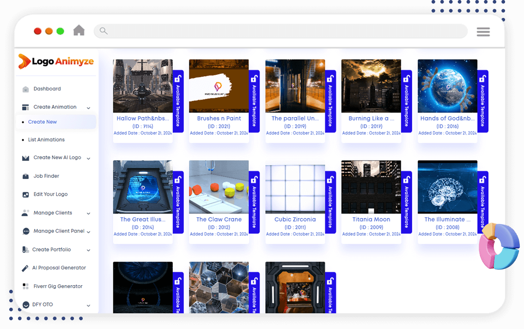The height and width of the screenshot is (329, 524).
Task: Open the hamburger menu icon
Action: [483, 32]
